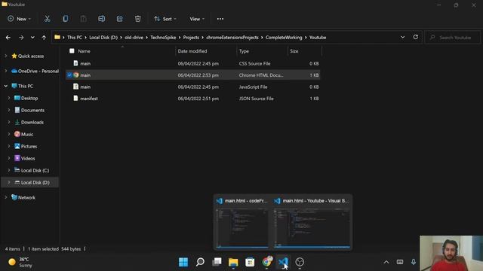This screenshot has height=271, width=483.
Task: Expand OneDrive - Personal tree node
Action: [5, 71]
